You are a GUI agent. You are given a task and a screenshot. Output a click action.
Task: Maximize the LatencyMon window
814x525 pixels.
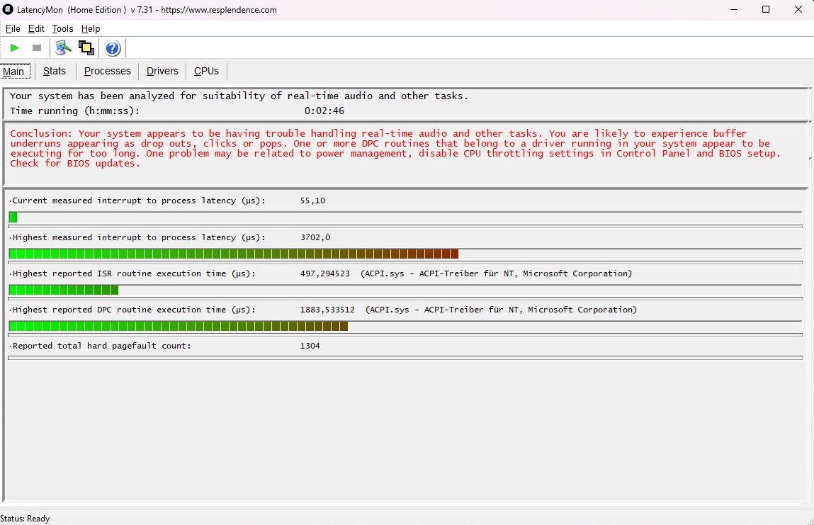766,10
